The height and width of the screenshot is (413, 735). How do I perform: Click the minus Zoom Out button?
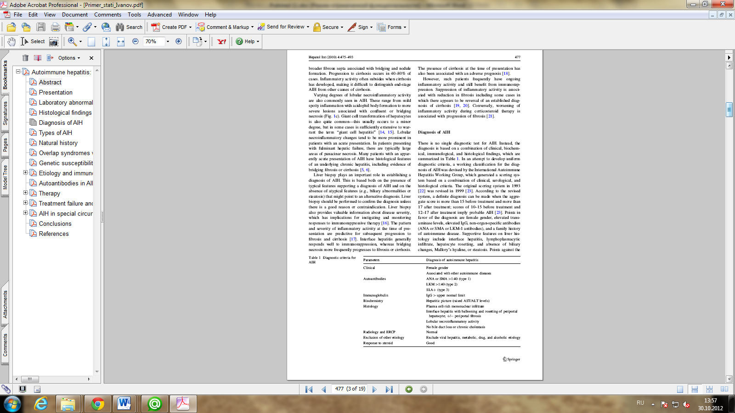coord(135,41)
